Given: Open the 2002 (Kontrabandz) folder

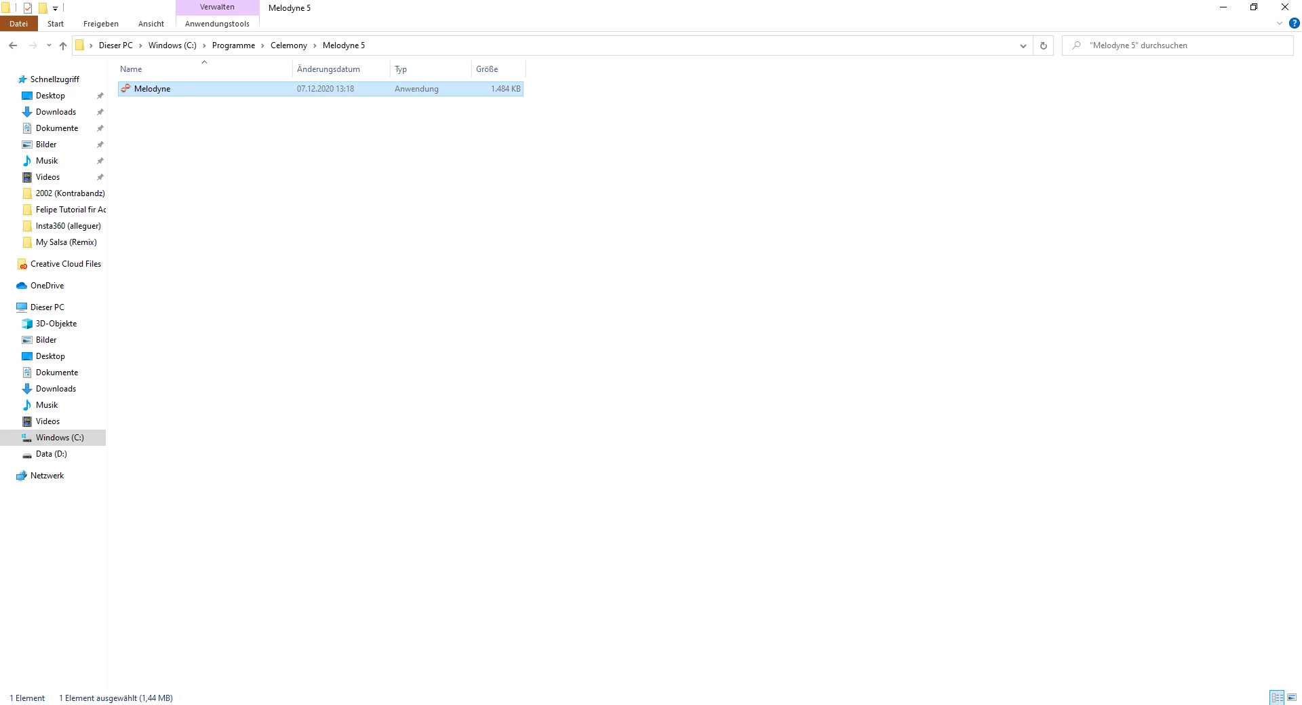Looking at the screenshot, I should [x=70, y=193].
